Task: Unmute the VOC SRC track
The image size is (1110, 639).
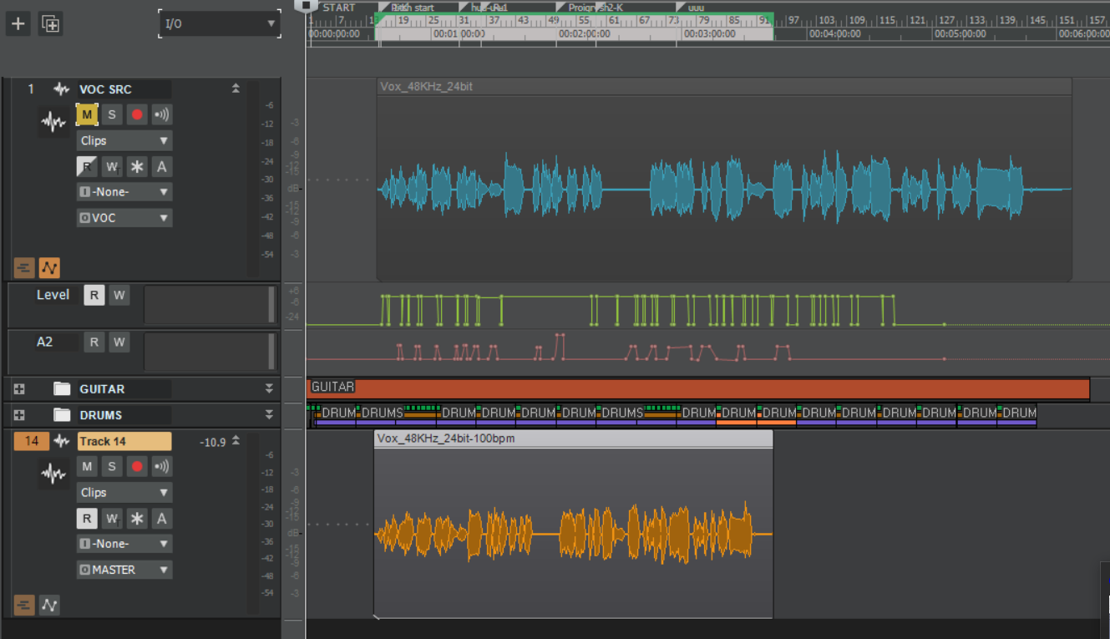Action: [87, 114]
